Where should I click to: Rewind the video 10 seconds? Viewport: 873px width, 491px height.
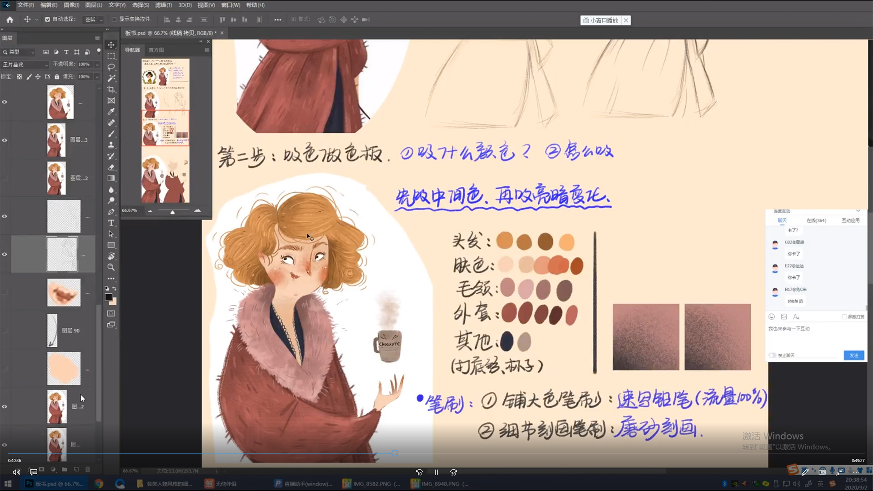tap(419, 472)
